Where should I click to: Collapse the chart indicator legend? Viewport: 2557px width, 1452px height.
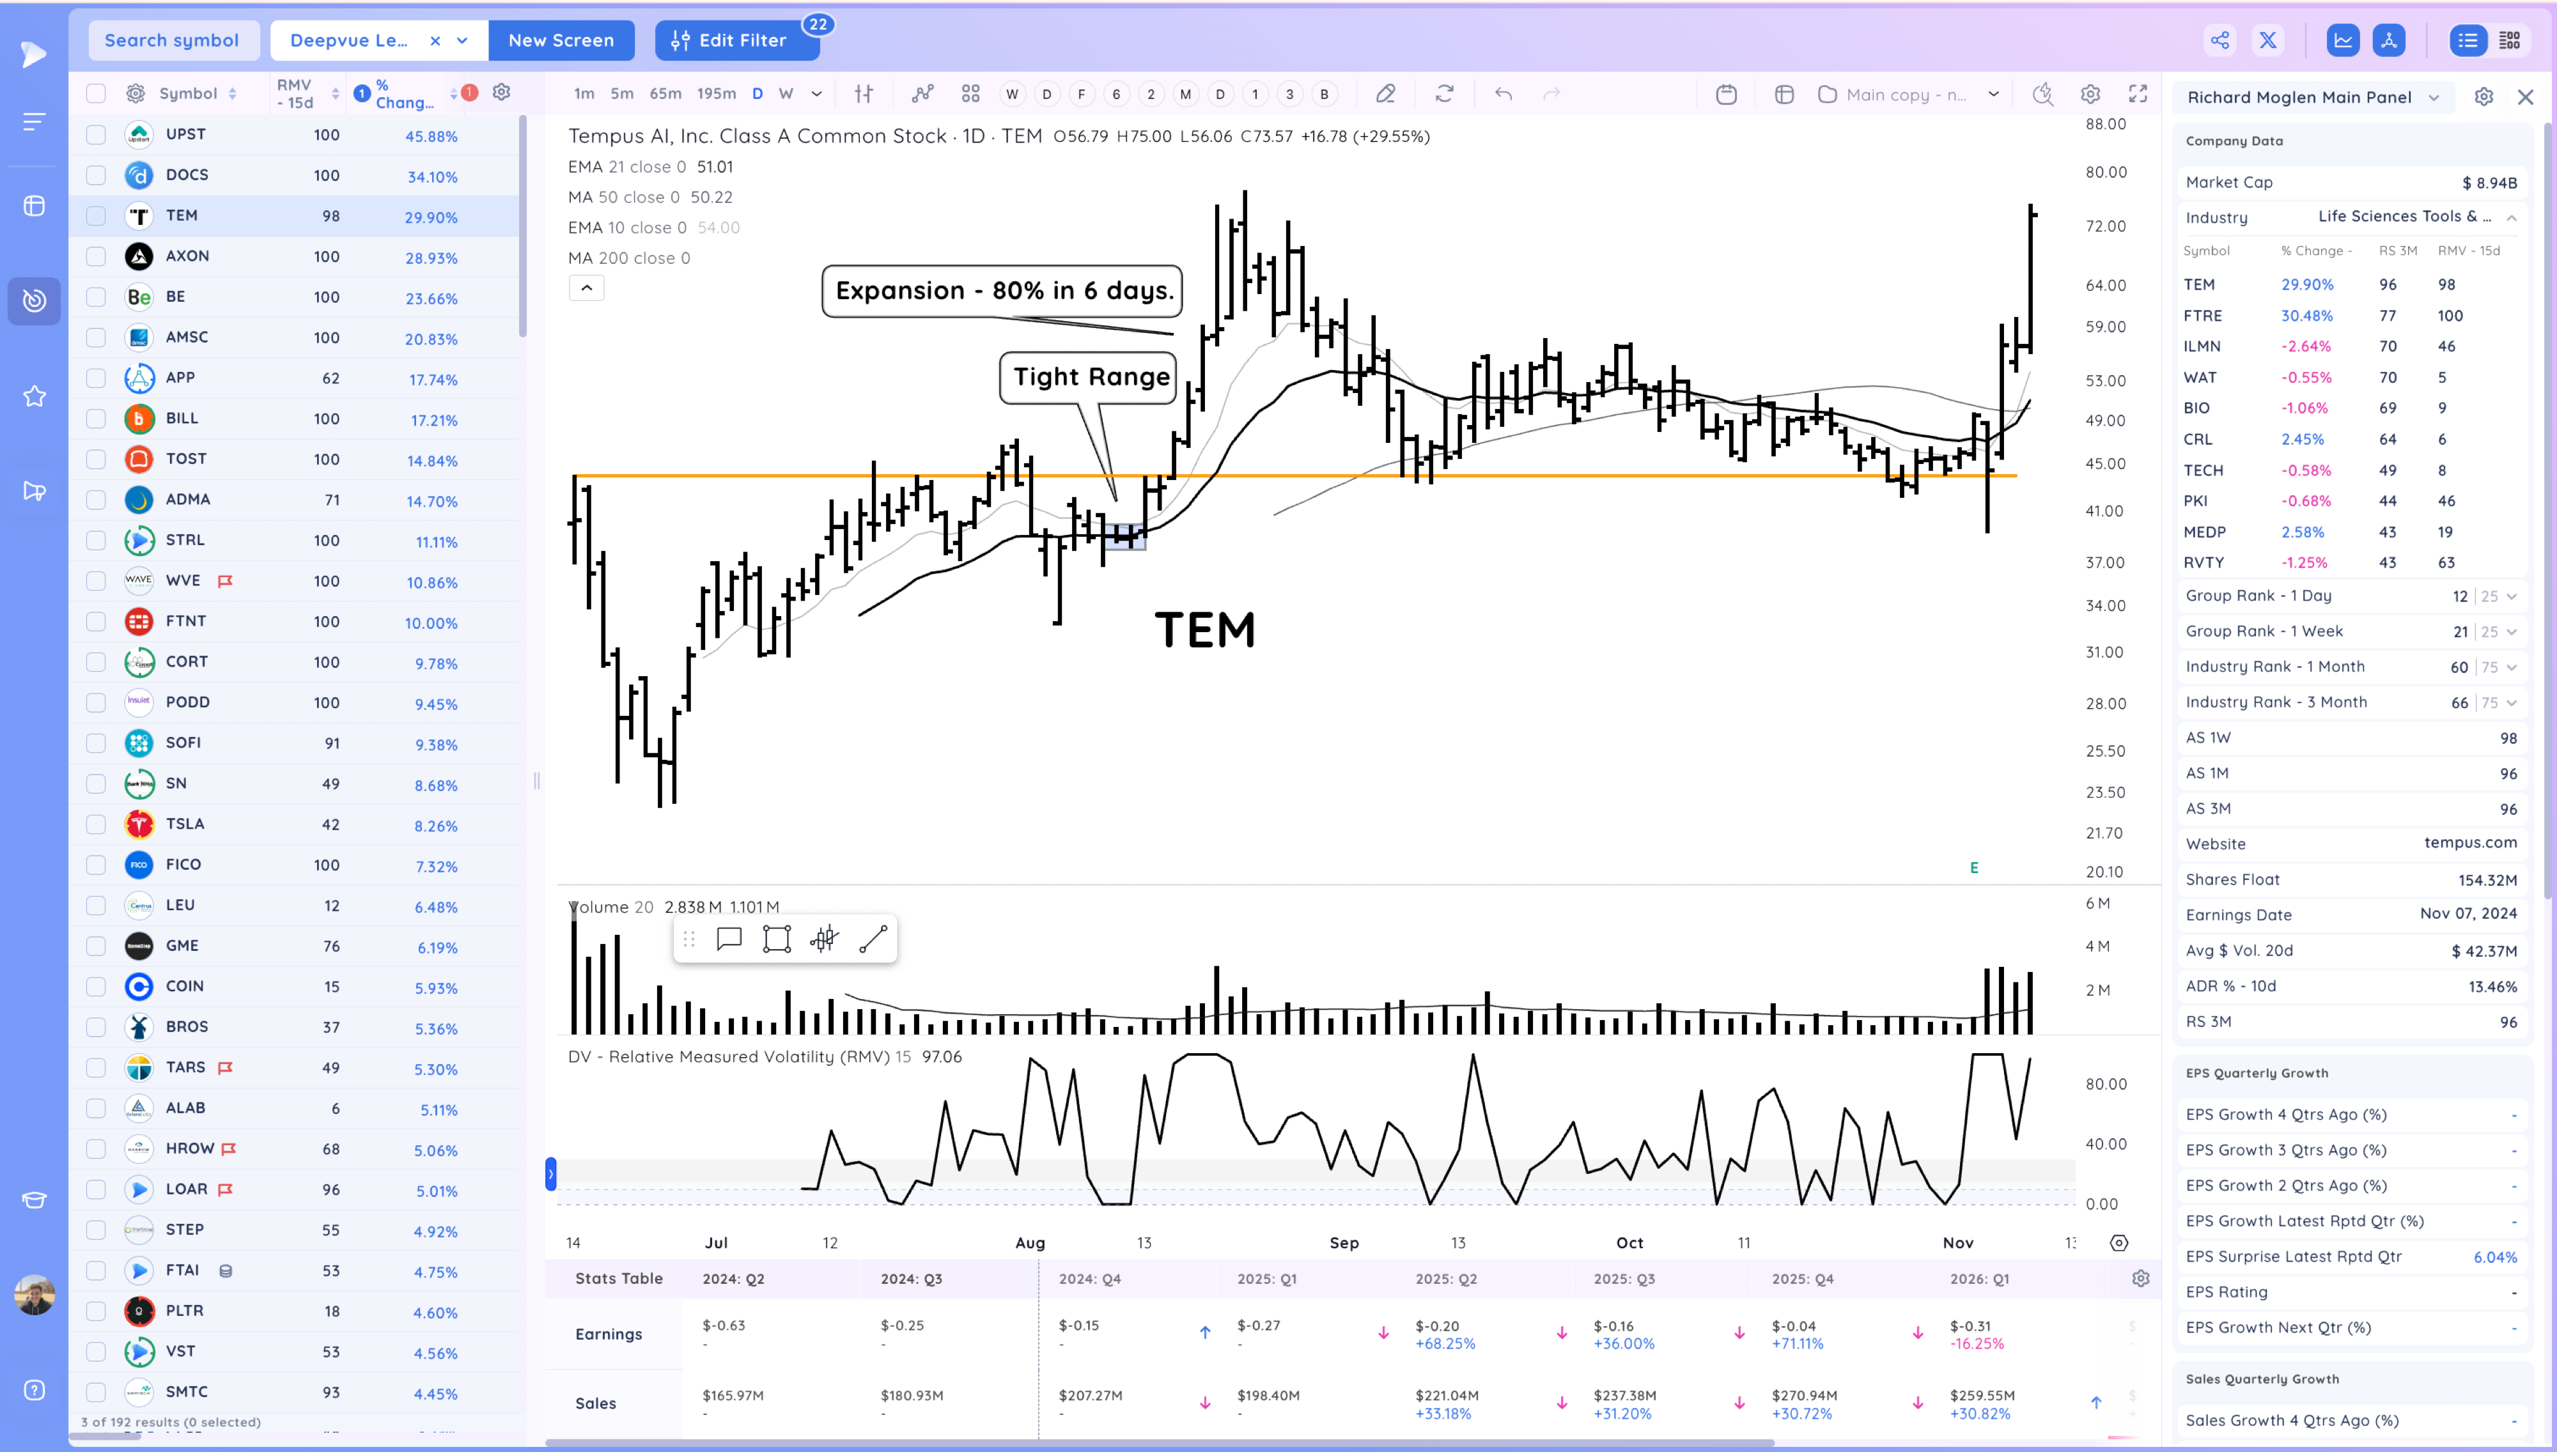click(x=586, y=288)
